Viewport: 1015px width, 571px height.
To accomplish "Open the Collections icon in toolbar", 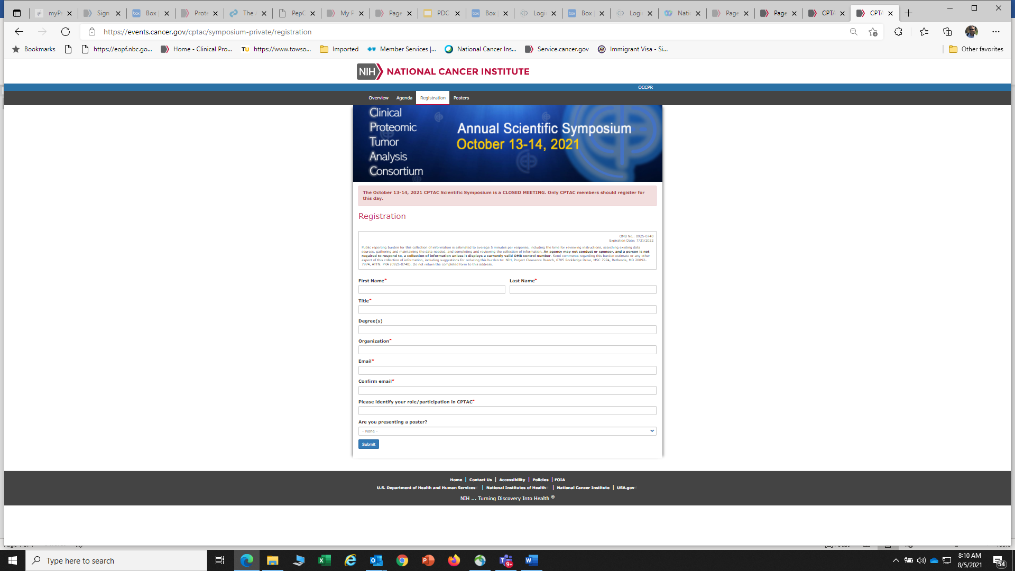I will [x=947, y=32].
